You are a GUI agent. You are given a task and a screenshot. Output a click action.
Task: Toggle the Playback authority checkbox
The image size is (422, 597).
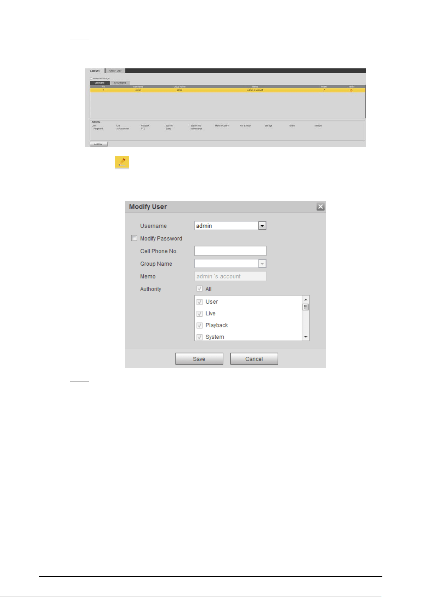[x=200, y=325]
